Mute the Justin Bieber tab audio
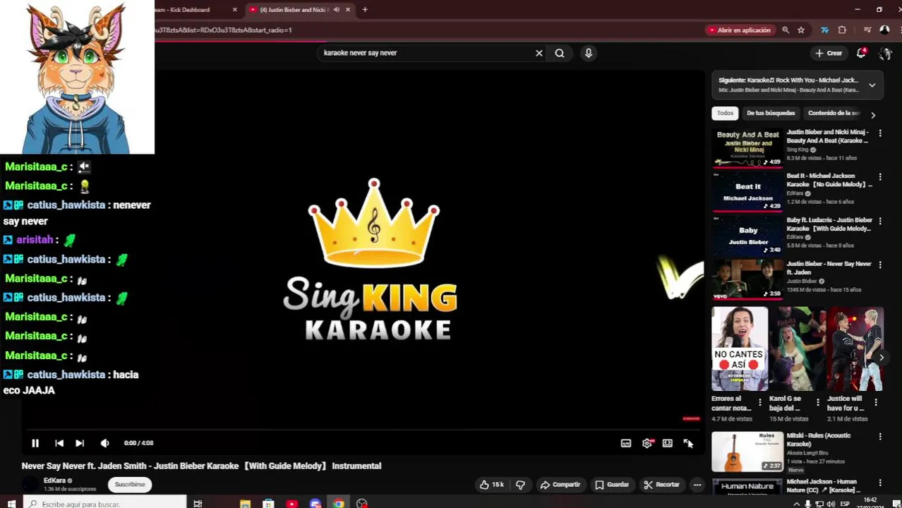Image resolution: width=902 pixels, height=508 pixels. pos(336,10)
